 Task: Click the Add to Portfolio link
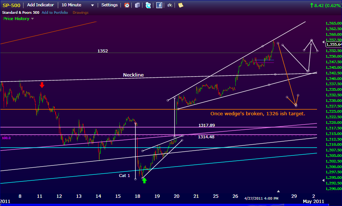[55, 13]
